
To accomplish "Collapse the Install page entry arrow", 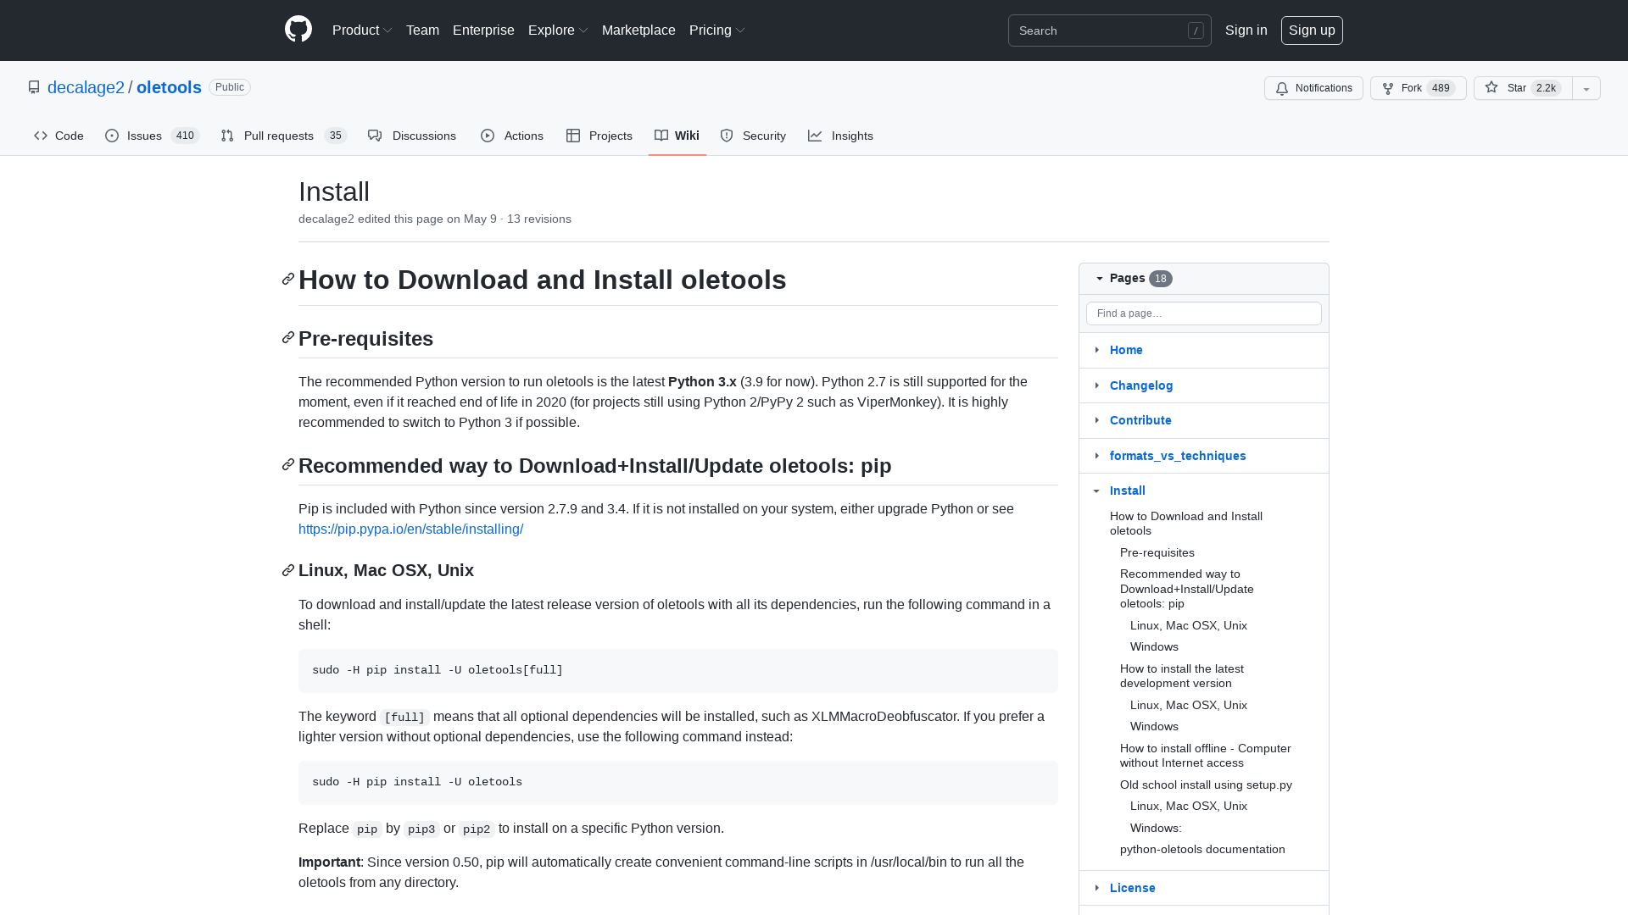I will [1097, 491].
